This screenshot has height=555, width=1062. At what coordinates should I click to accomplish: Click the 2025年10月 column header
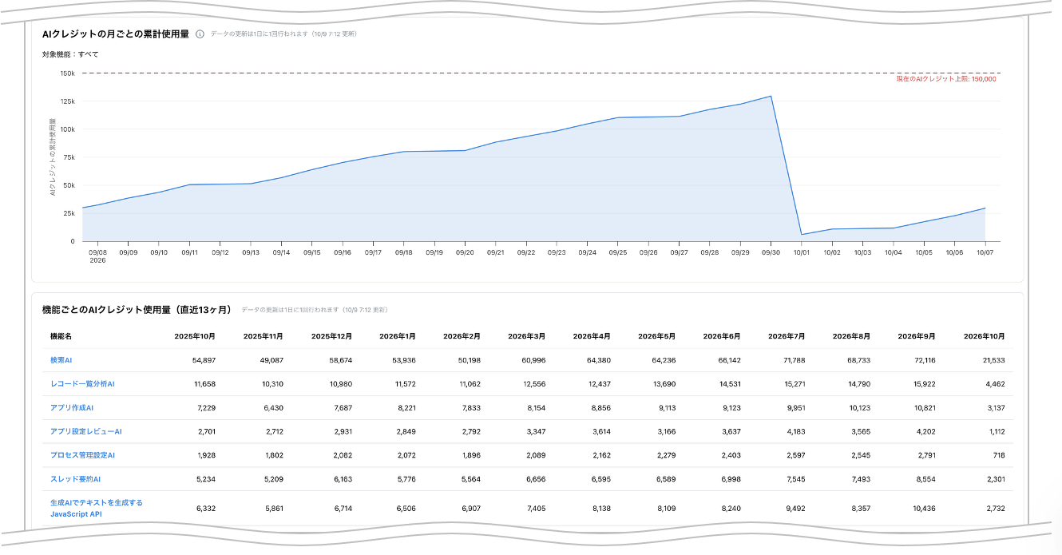click(195, 336)
